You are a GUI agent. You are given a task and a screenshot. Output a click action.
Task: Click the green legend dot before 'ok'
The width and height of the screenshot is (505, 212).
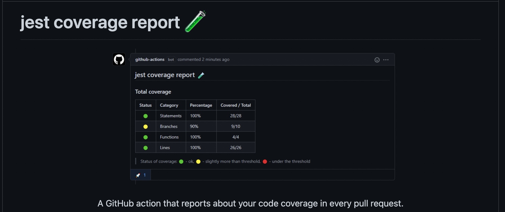181,162
